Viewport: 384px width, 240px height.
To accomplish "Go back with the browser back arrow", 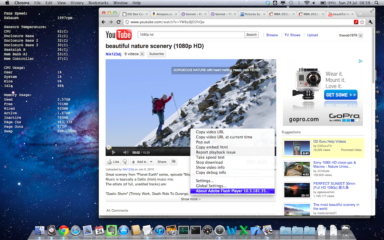I will click(x=103, y=22).
